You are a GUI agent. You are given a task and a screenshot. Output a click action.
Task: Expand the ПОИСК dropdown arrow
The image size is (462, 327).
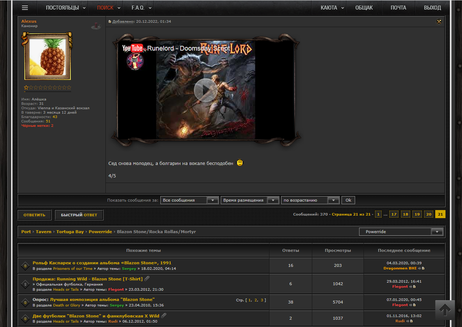[119, 8]
